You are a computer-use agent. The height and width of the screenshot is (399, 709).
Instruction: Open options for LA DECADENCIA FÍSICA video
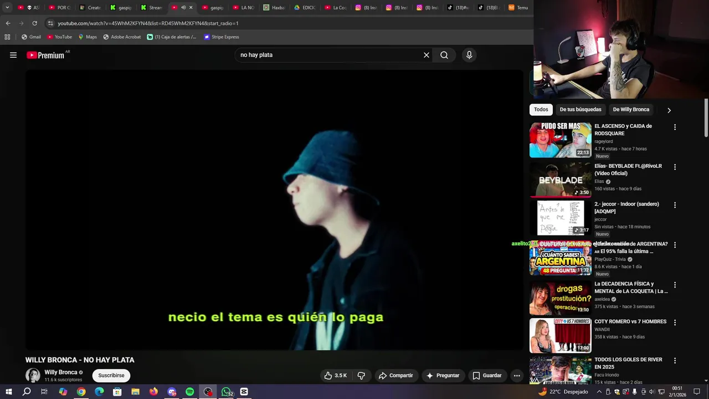675,285
